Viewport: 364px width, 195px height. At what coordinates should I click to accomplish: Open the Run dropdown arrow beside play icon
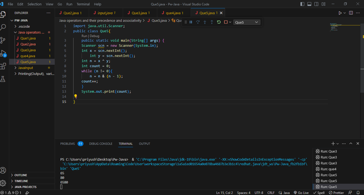click(x=345, y=13)
